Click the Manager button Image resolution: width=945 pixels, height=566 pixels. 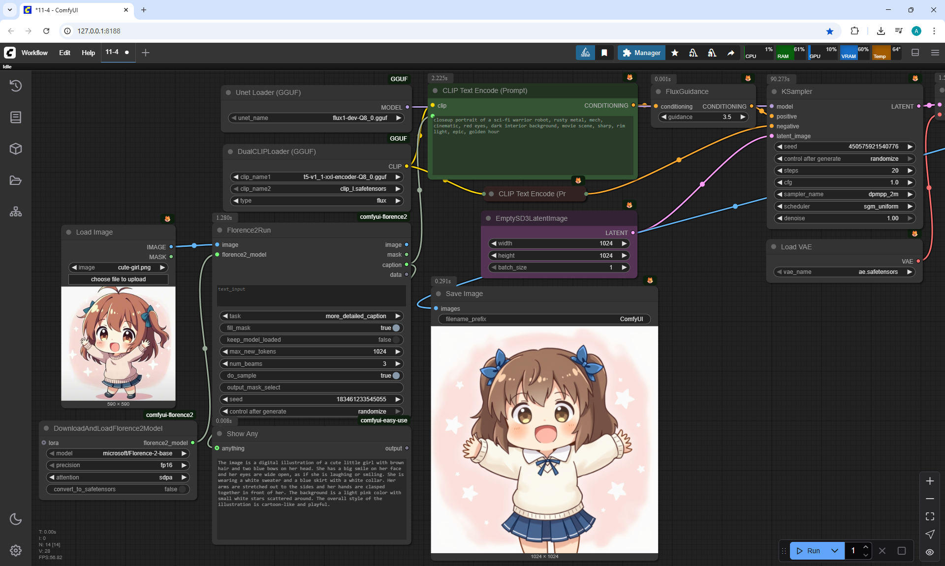[x=641, y=53]
